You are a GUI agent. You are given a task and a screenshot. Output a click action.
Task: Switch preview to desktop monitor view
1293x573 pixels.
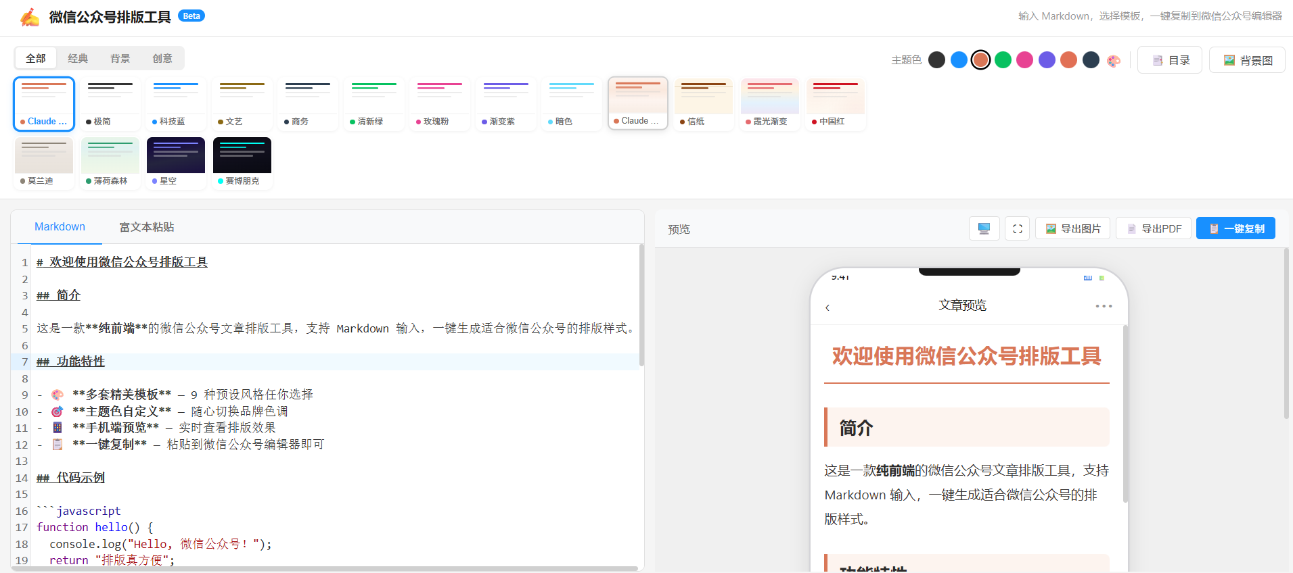tap(984, 228)
